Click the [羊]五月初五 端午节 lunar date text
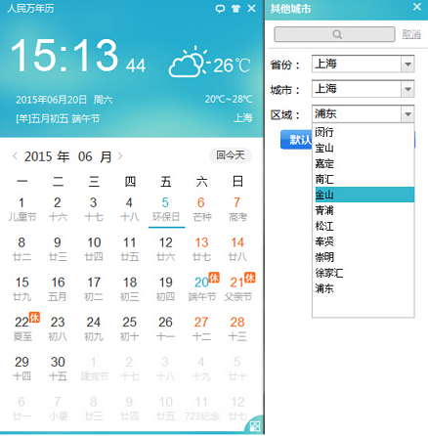 coord(58,118)
